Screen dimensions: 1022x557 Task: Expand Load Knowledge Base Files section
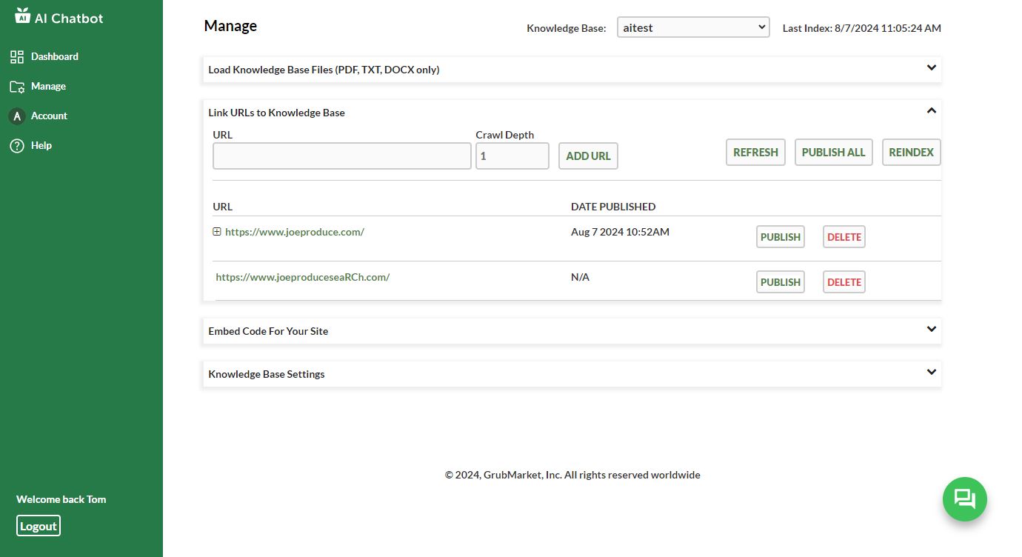[931, 68]
